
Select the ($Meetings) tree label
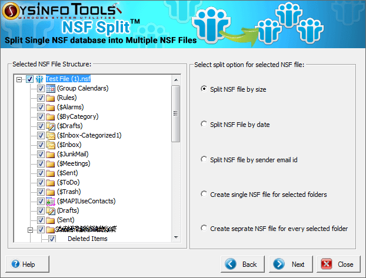pyautogui.click(x=74, y=164)
